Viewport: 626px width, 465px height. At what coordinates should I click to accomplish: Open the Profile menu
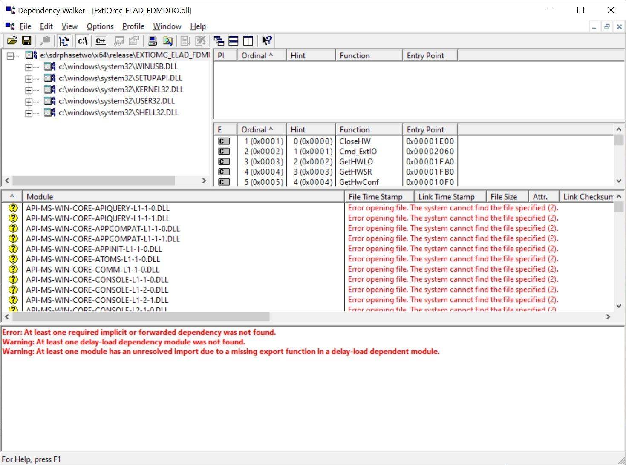click(133, 26)
